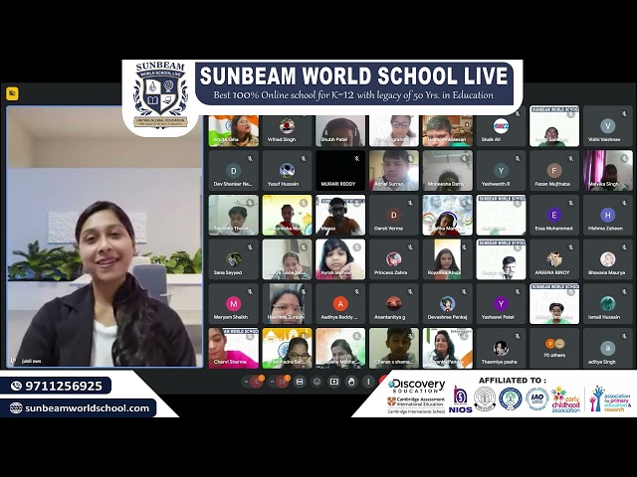This screenshot has height=477, width=637.
Task: Toggle the raise hand button
Action: (351, 382)
